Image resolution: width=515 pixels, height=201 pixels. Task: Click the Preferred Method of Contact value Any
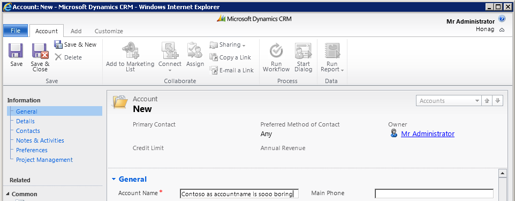[x=266, y=134]
